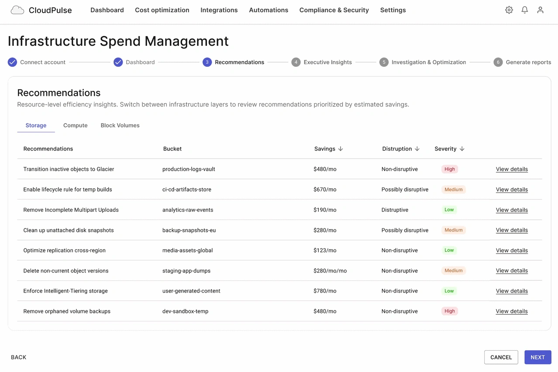The height and width of the screenshot is (372, 558).
Task: Switch to the Compute tab
Action: (76, 125)
